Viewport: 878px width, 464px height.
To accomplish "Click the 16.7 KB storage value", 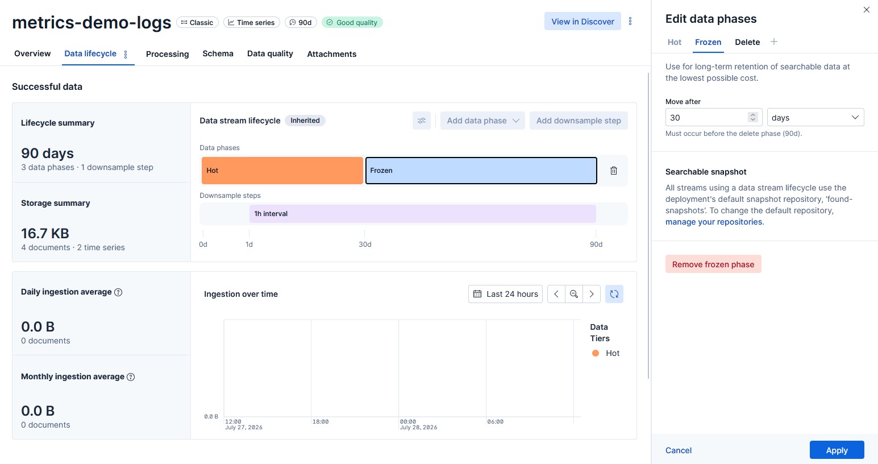I will click(x=45, y=233).
